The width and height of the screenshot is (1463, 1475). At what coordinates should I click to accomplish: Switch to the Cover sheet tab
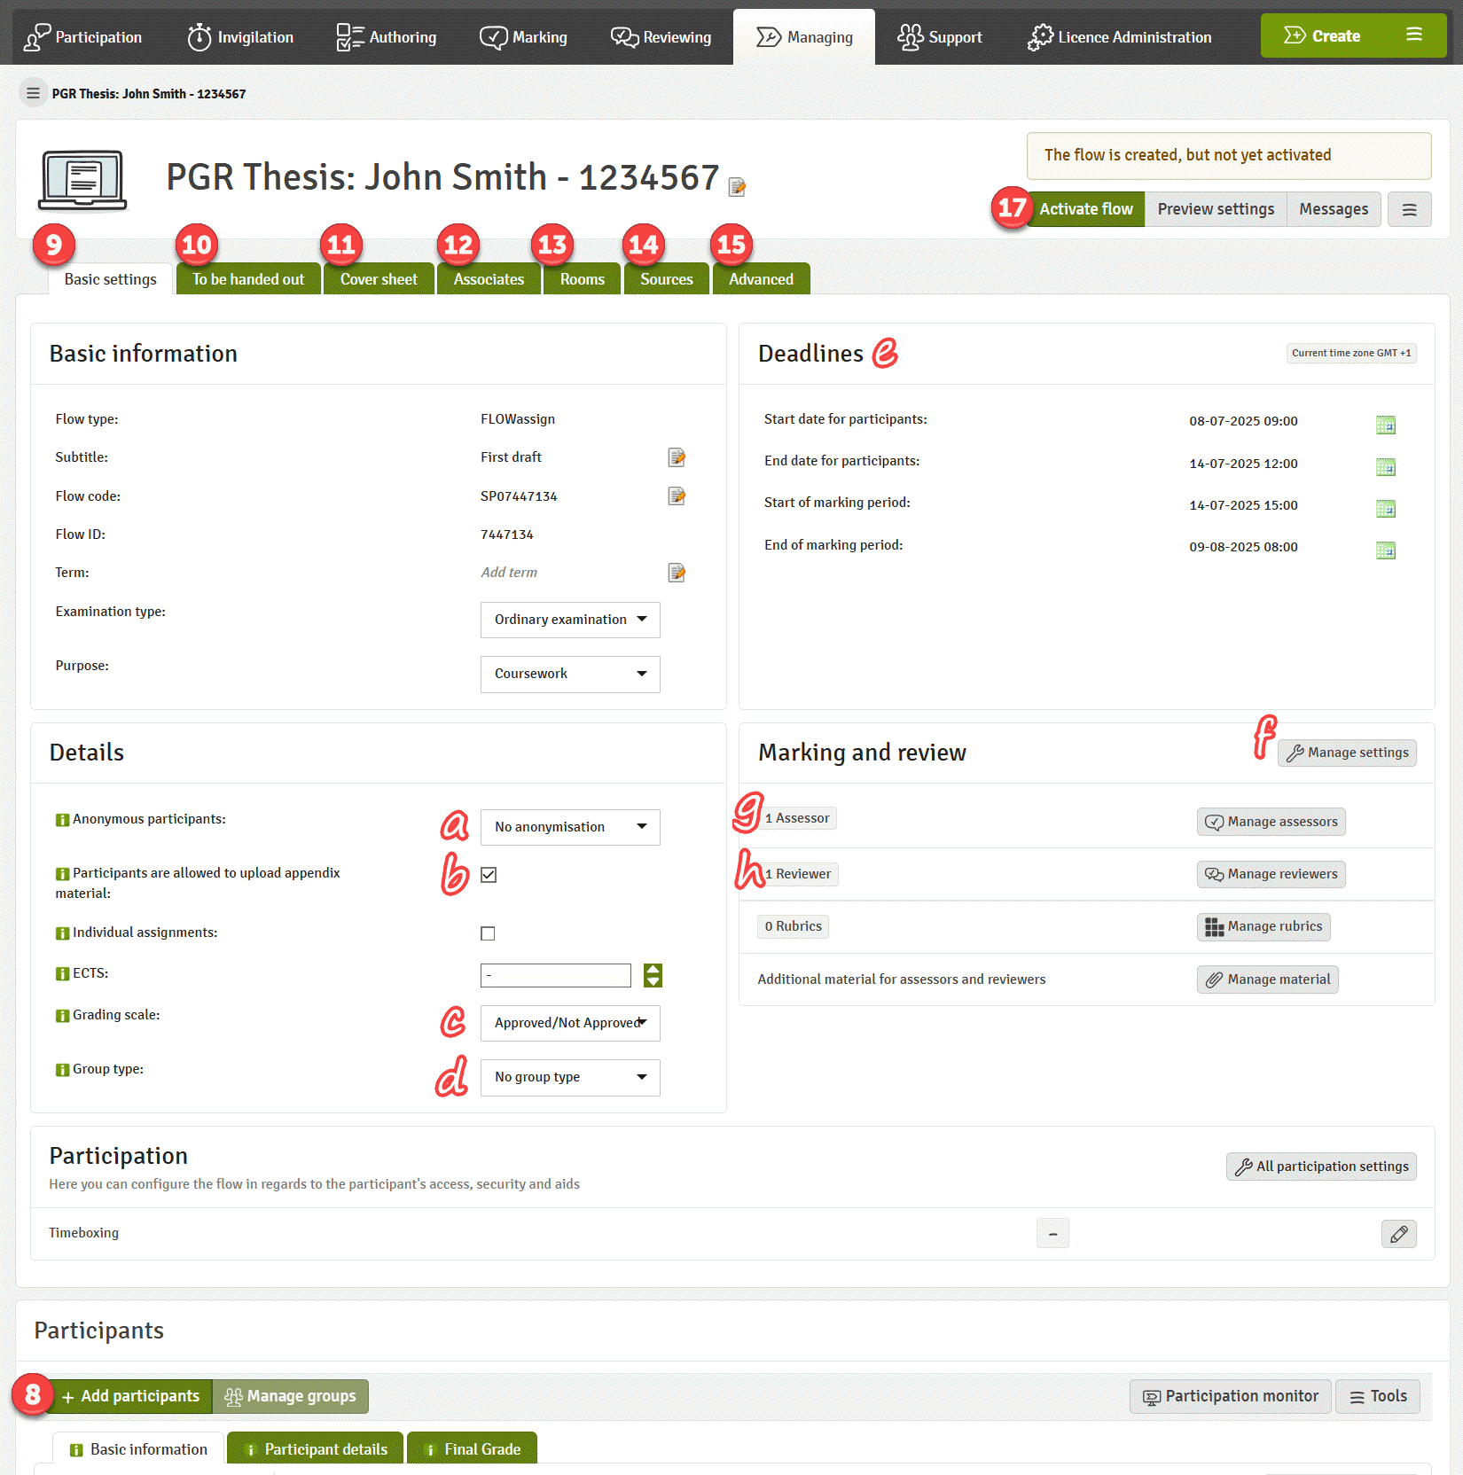tap(379, 279)
